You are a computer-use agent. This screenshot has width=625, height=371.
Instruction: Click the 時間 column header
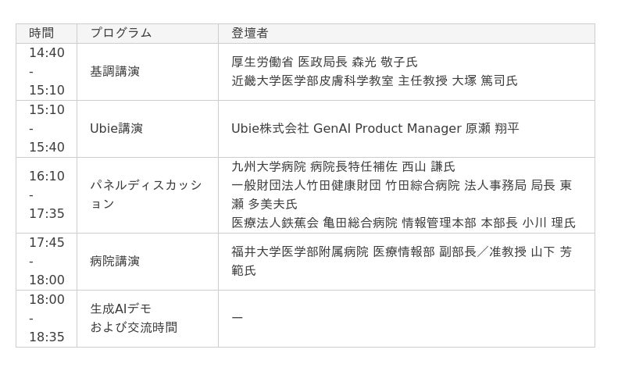[x=46, y=34]
